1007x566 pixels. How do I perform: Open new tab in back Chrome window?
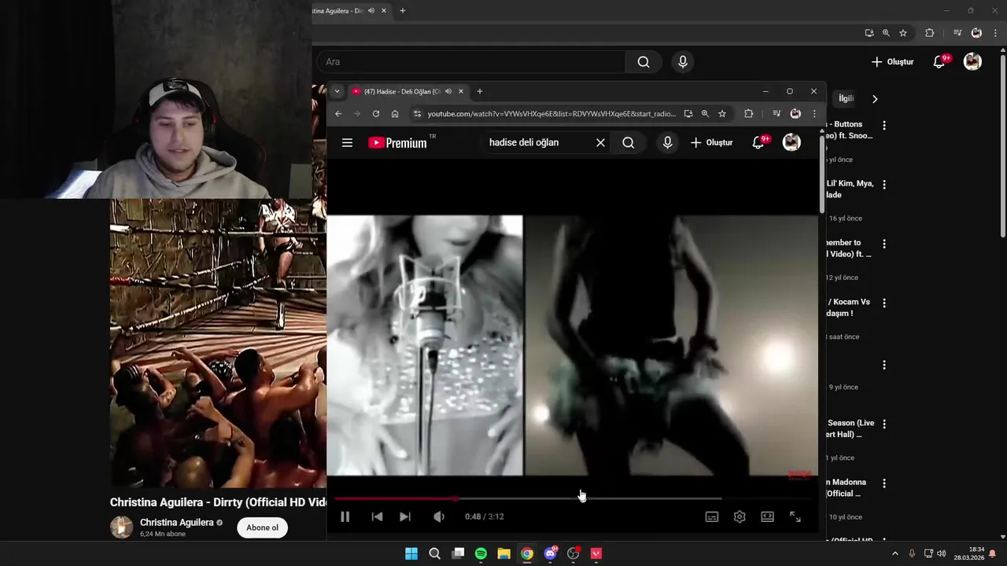[x=403, y=11]
